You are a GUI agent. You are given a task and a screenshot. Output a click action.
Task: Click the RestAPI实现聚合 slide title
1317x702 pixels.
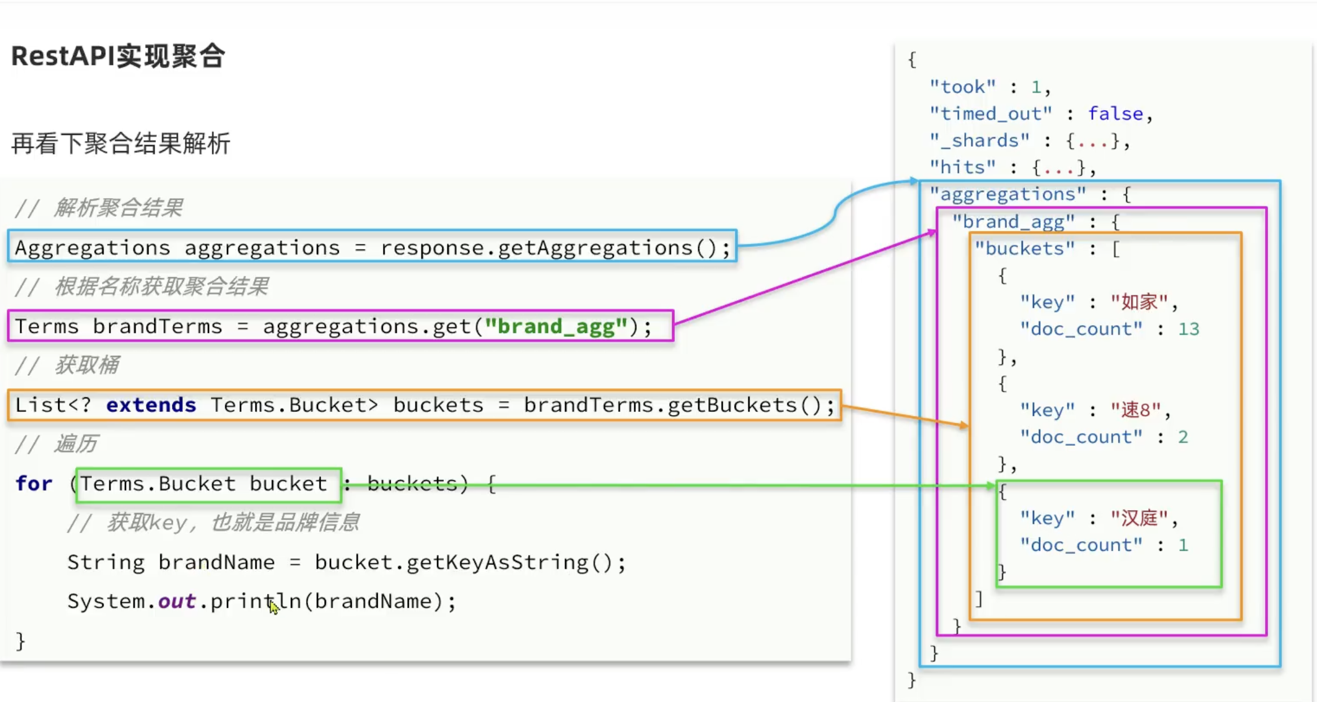[118, 56]
